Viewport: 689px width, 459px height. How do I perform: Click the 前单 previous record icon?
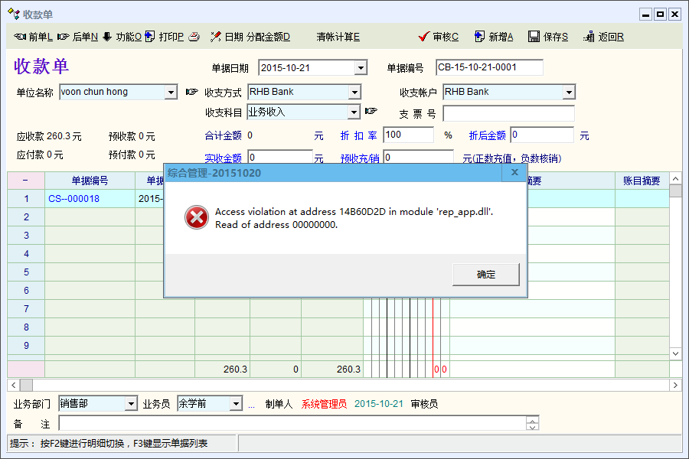21,37
